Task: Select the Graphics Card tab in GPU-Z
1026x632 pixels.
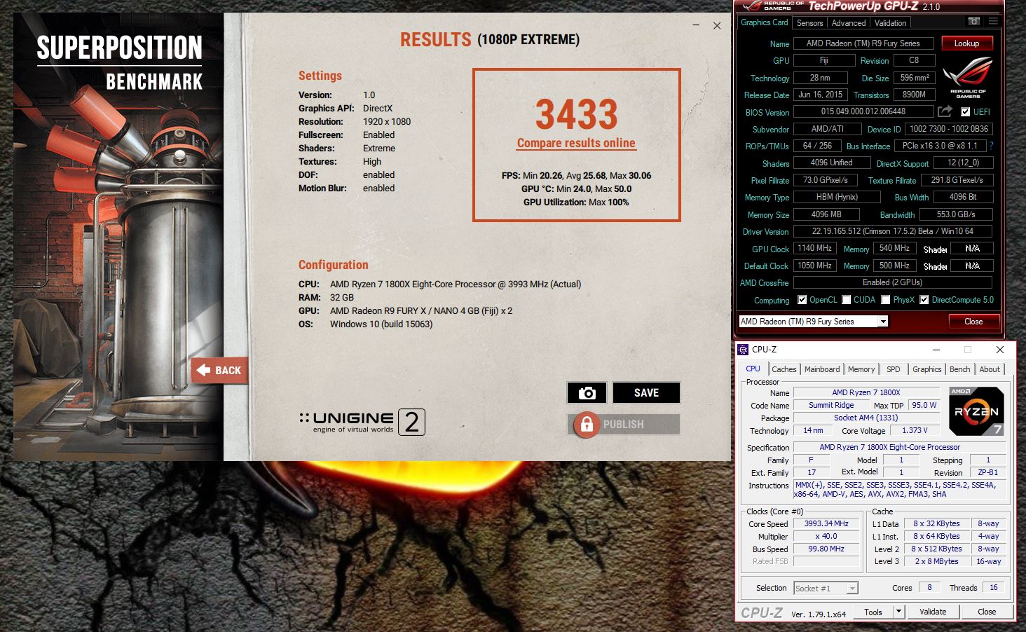Action: pos(764,22)
